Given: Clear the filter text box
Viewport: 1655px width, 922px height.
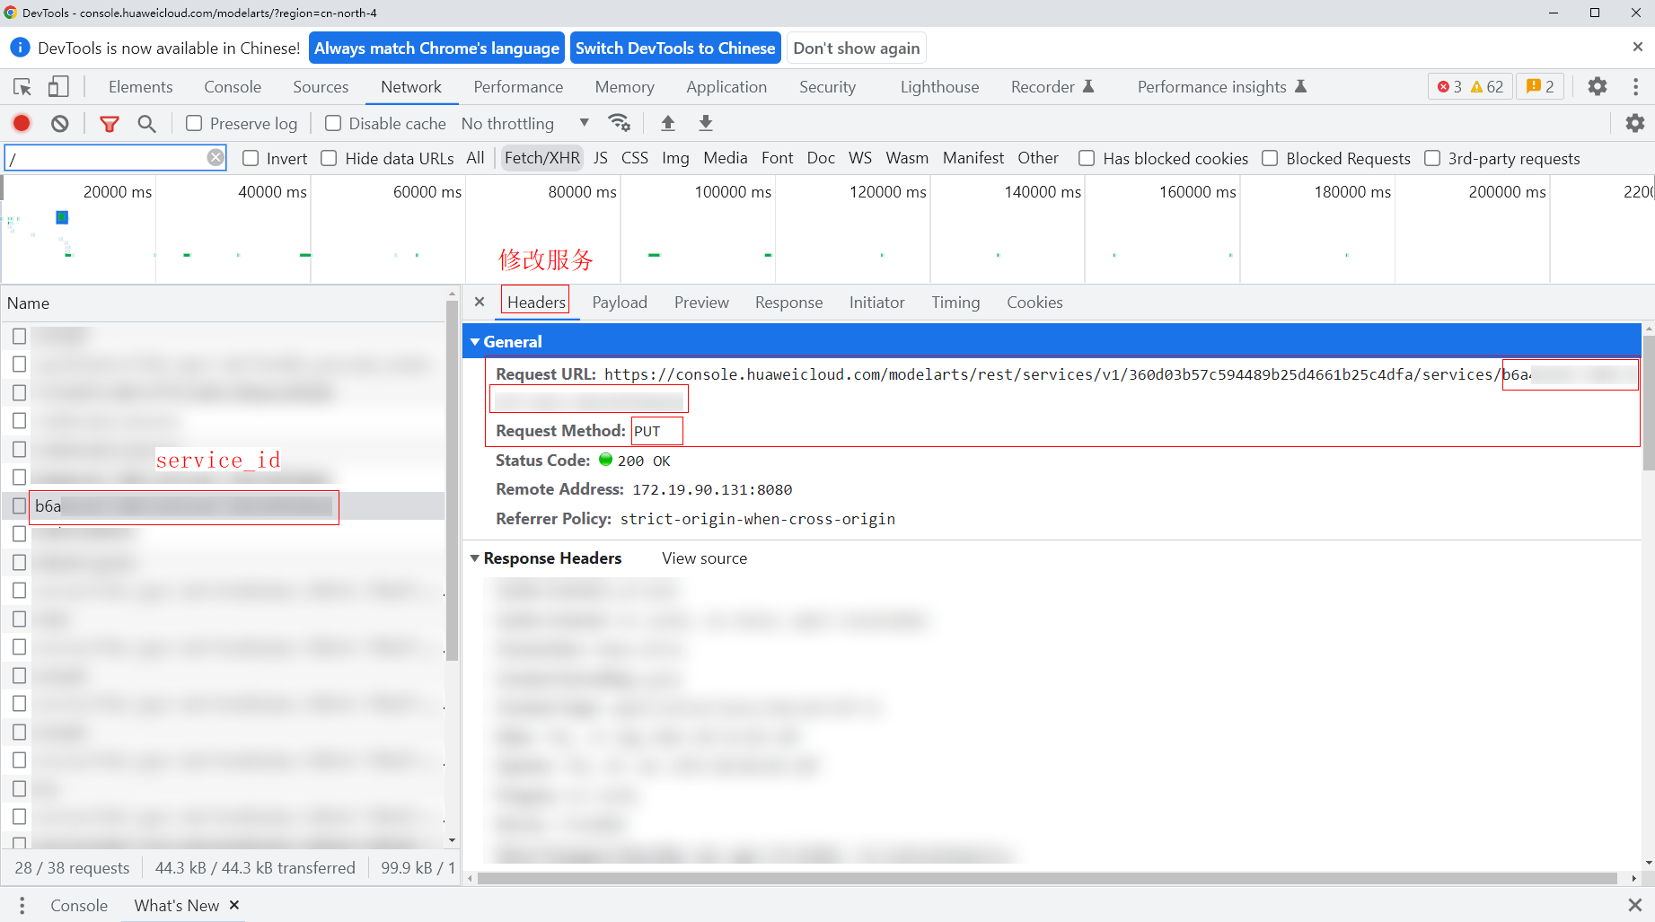Looking at the screenshot, I should point(216,158).
